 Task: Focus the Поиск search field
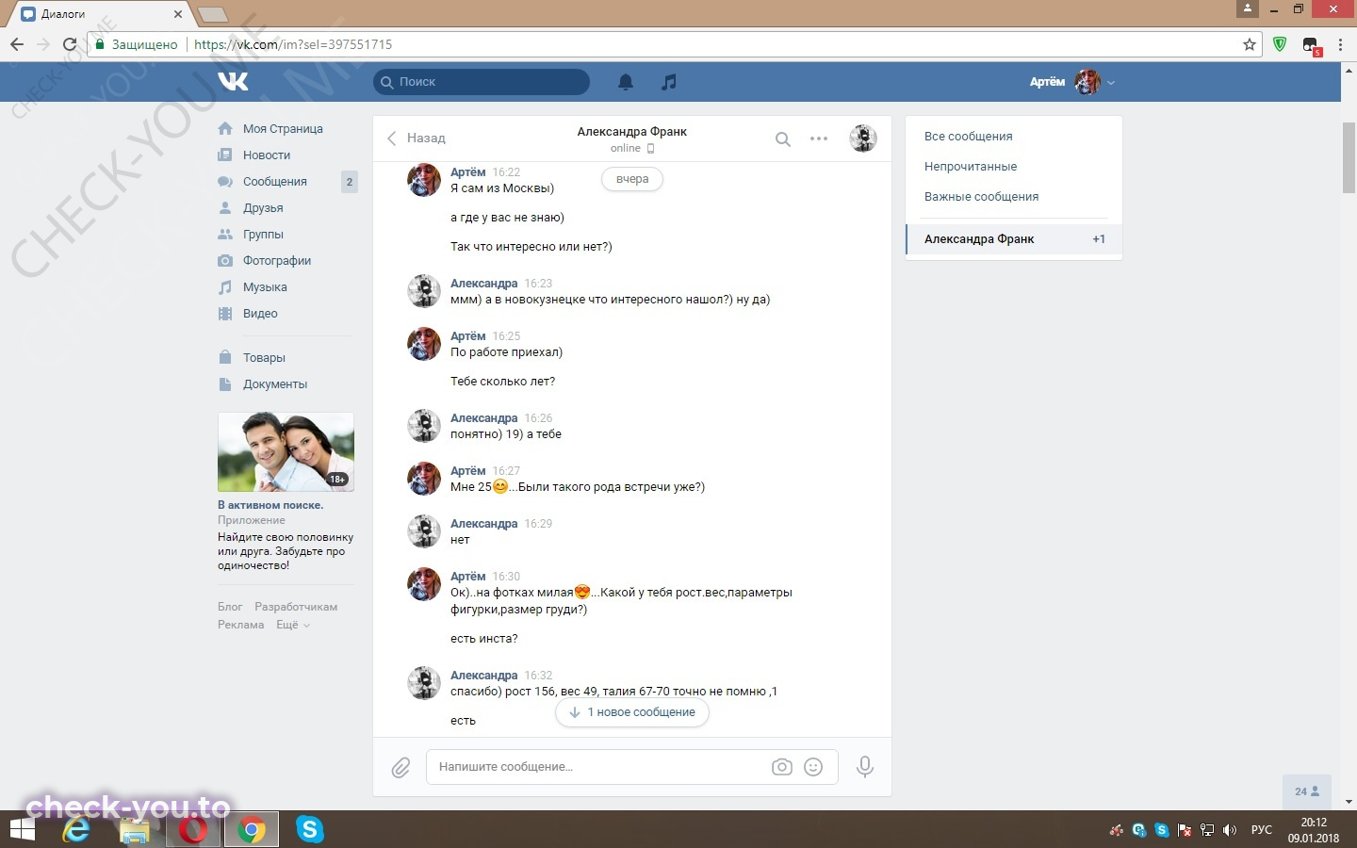coord(482,82)
